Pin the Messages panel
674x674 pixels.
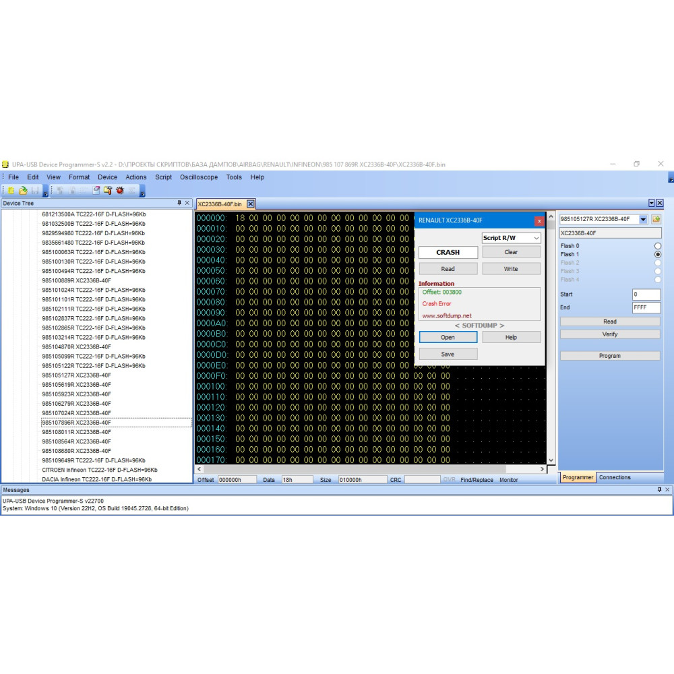point(659,489)
